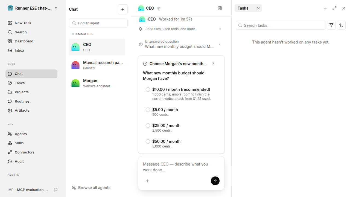The width and height of the screenshot is (350, 197).
Task: Click the Skills icon in the sidebar
Action: pyautogui.click(x=10, y=143)
